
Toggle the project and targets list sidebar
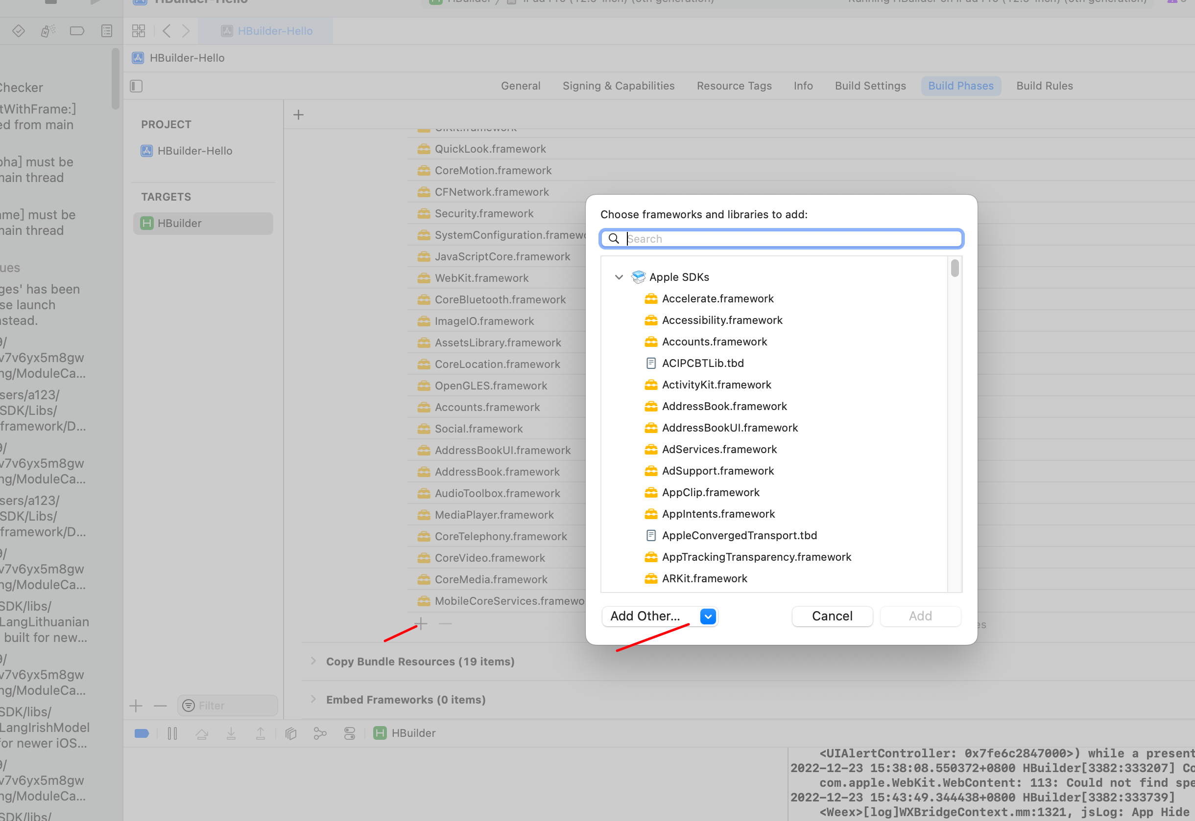point(137,86)
